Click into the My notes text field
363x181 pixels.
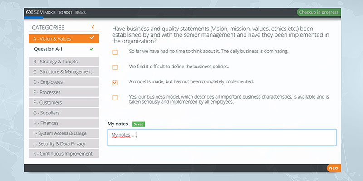(x=222, y=138)
